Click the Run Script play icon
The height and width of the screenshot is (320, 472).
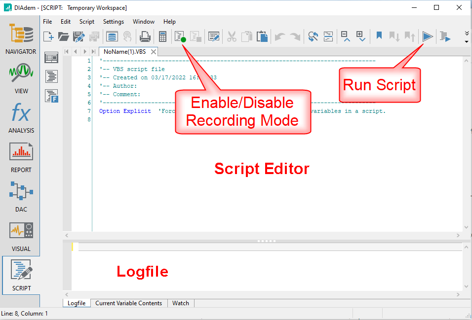pos(428,36)
